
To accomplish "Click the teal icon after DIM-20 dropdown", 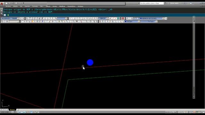I will click(x=118, y=19).
